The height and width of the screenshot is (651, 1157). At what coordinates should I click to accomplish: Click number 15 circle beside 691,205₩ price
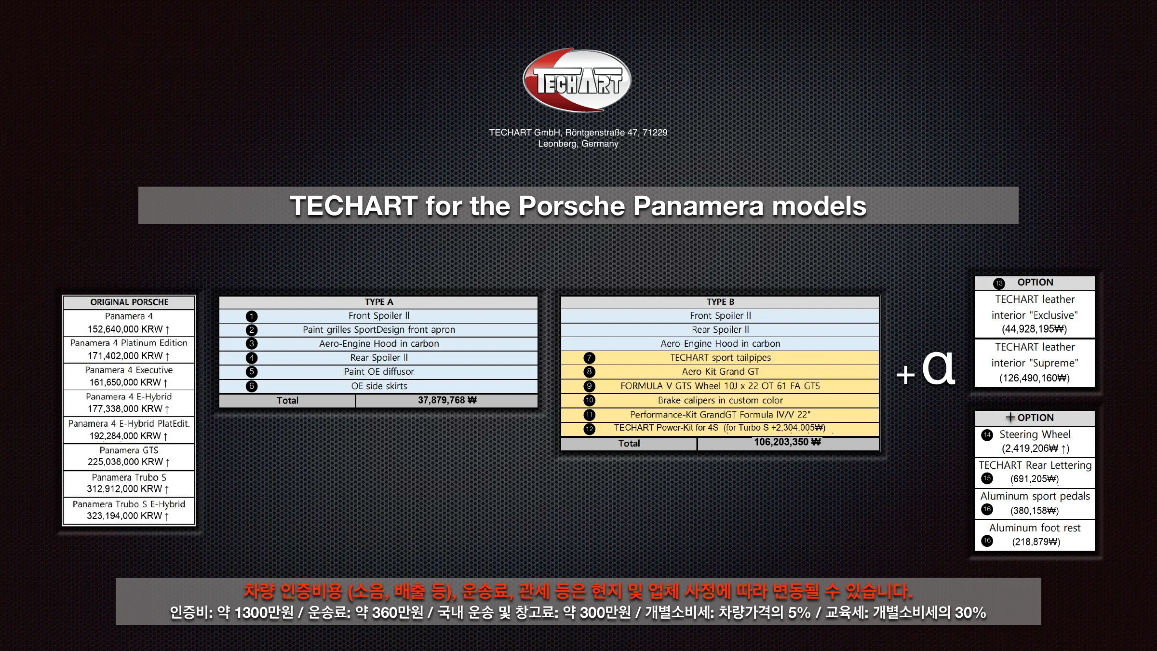point(987,478)
